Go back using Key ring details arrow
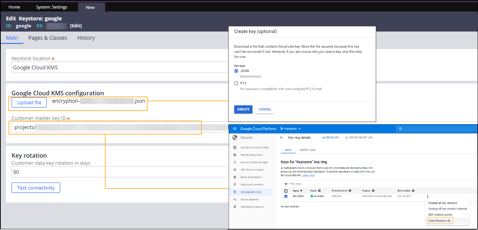The image size is (478, 230). (281, 138)
